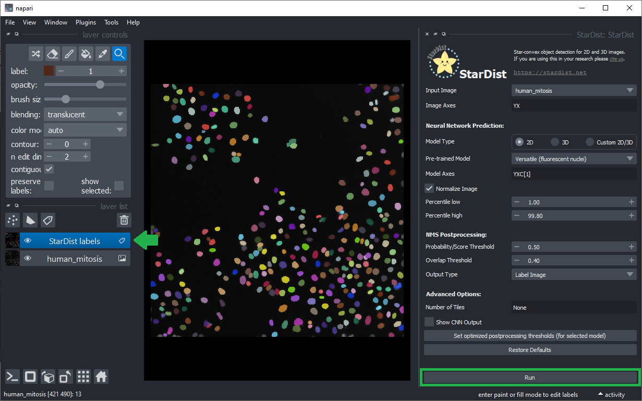This screenshot has height=401, width=642.
Task: Open the Plugins menu
Action: [x=86, y=22]
